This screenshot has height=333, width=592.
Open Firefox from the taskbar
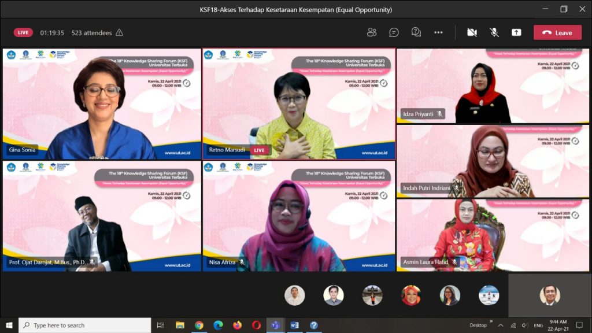(237, 325)
